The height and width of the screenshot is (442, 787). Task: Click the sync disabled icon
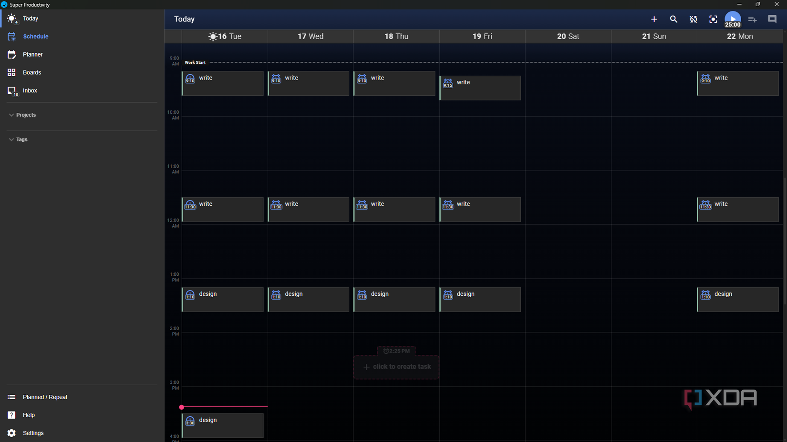pos(694,19)
